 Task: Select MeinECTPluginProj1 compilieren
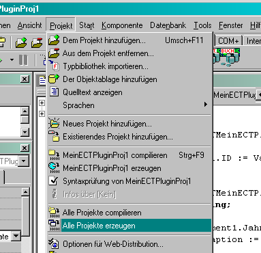point(129,155)
